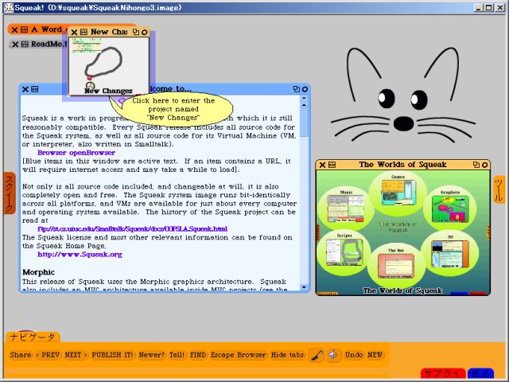Open the http://www.Squeak.org link

pos(80,255)
